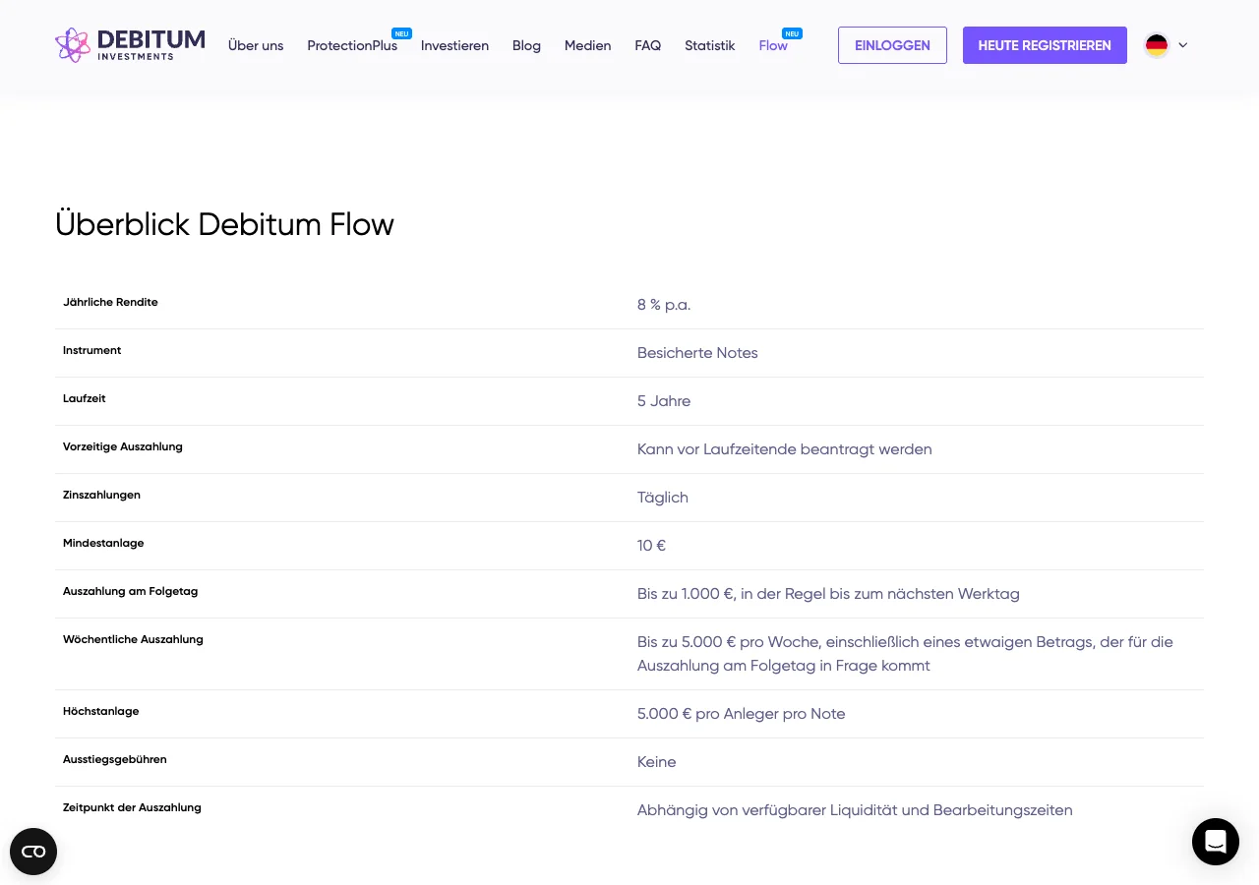Viewport: 1259px width, 885px height.
Task: Select the Besicherte Notes value
Action: click(697, 353)
